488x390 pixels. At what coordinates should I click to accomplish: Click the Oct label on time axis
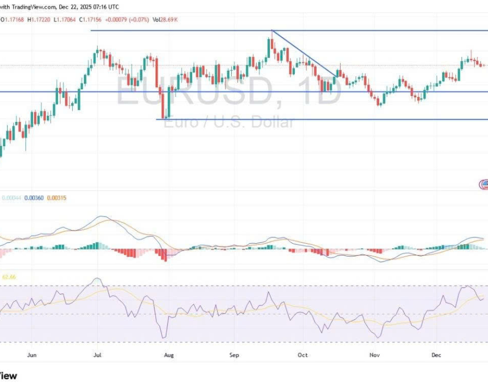tap(303, 355)
